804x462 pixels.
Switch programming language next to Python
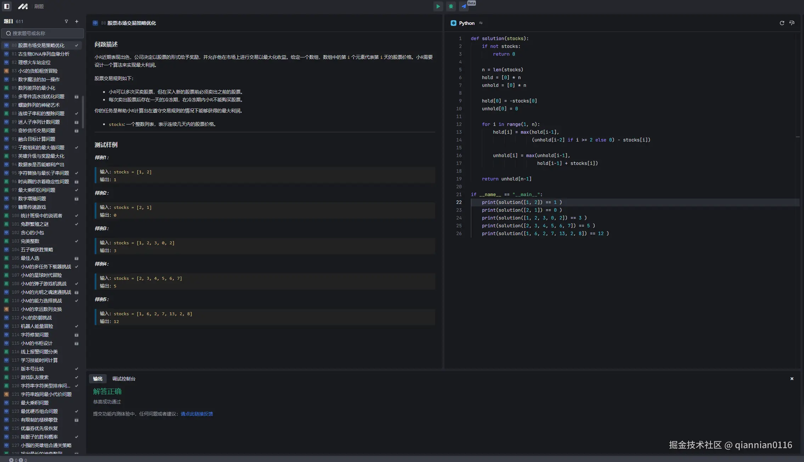coord(481,23)
